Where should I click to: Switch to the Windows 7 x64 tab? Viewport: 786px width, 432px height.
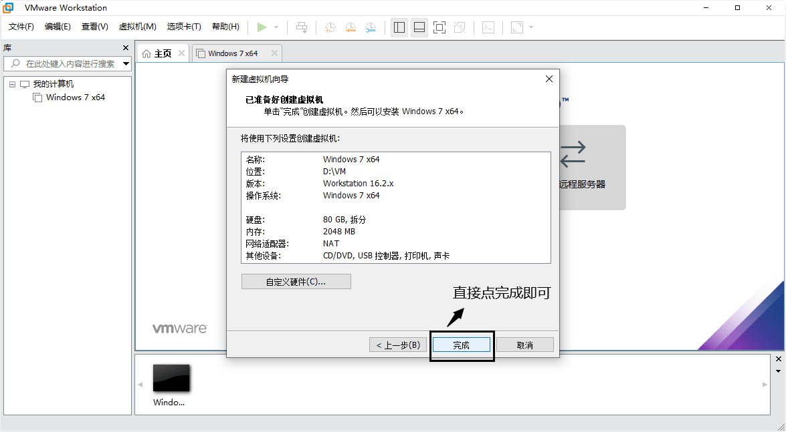[233, 53]
